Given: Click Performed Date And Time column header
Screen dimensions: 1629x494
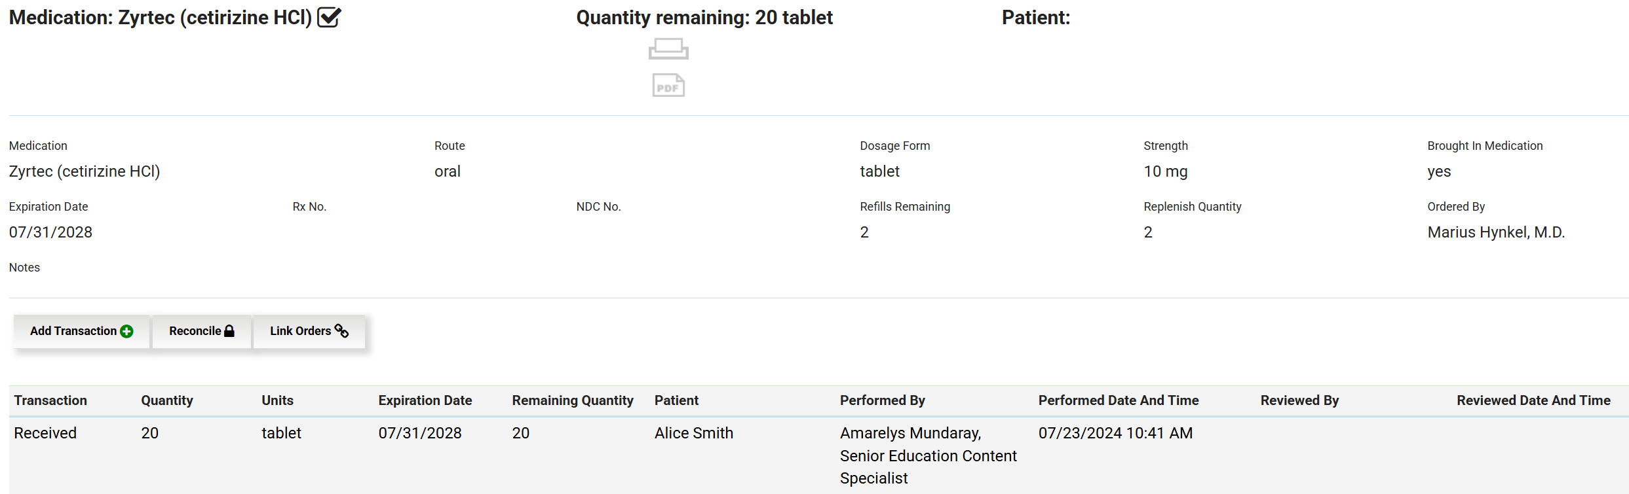Looking at the screenshot, I should [x=1118, y=400].
